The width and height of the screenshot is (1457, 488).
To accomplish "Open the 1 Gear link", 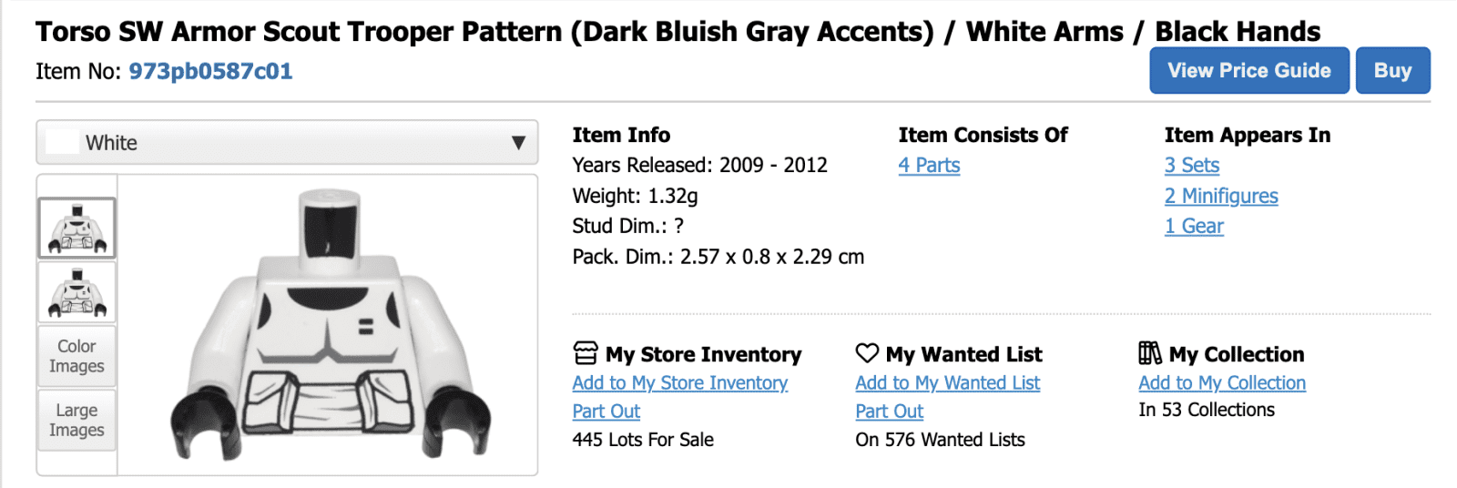I will pos(1194,227).
